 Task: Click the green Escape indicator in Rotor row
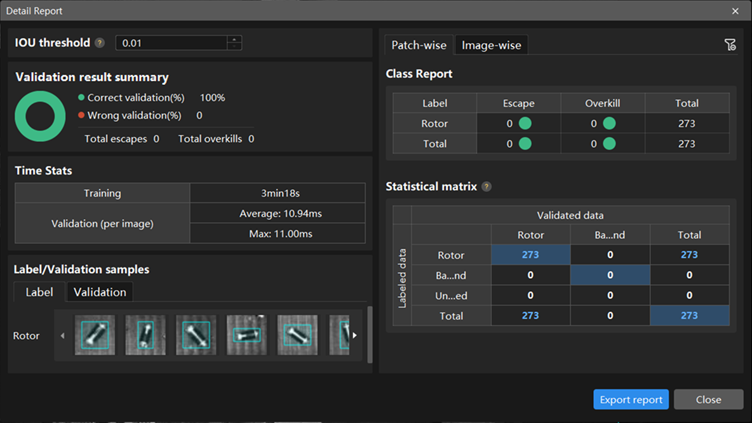coord(525,123)
